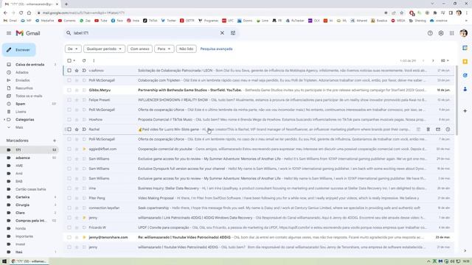Toggle the Com anexo filter chip
The width and height of the screenshot is (472, 265).
click(x=139, y=49)
